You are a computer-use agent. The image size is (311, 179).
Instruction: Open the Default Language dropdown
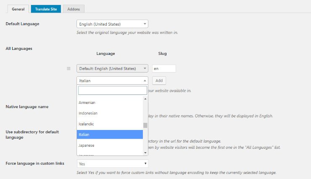click(x=112, y=24)
